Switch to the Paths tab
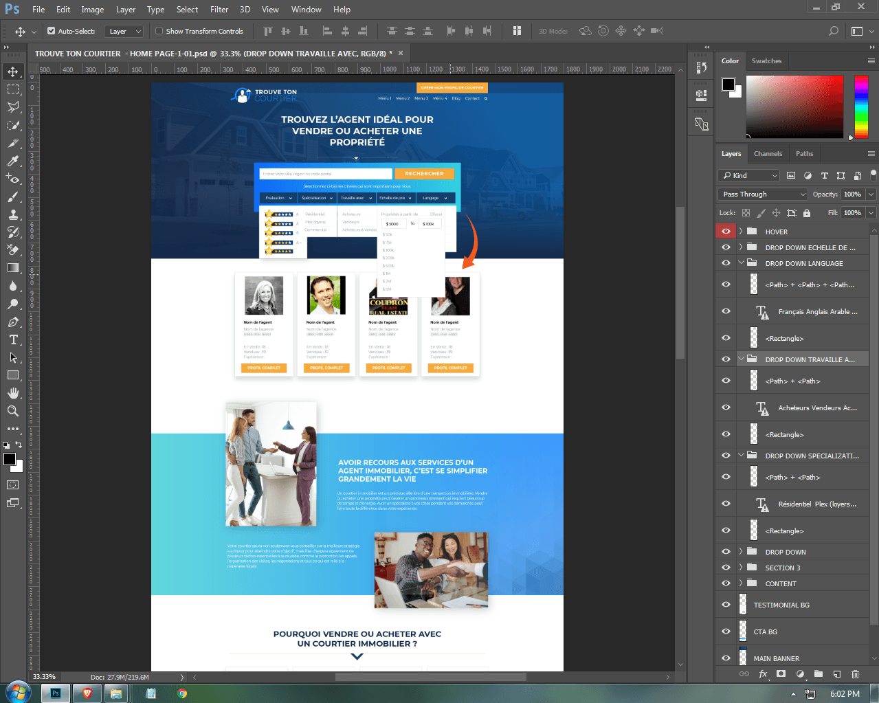 coord(804,154)
